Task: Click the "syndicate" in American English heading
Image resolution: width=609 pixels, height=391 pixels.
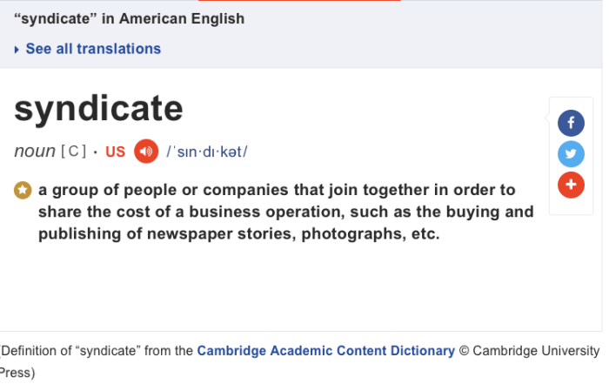Action: (129, 18)
